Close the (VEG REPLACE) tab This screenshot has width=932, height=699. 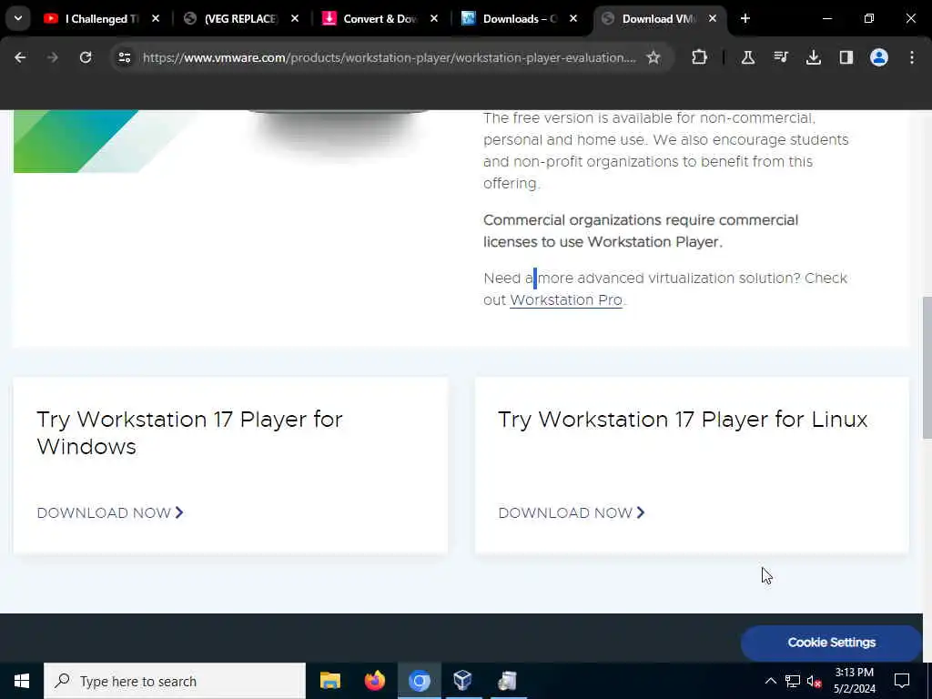tap(294, 18)
